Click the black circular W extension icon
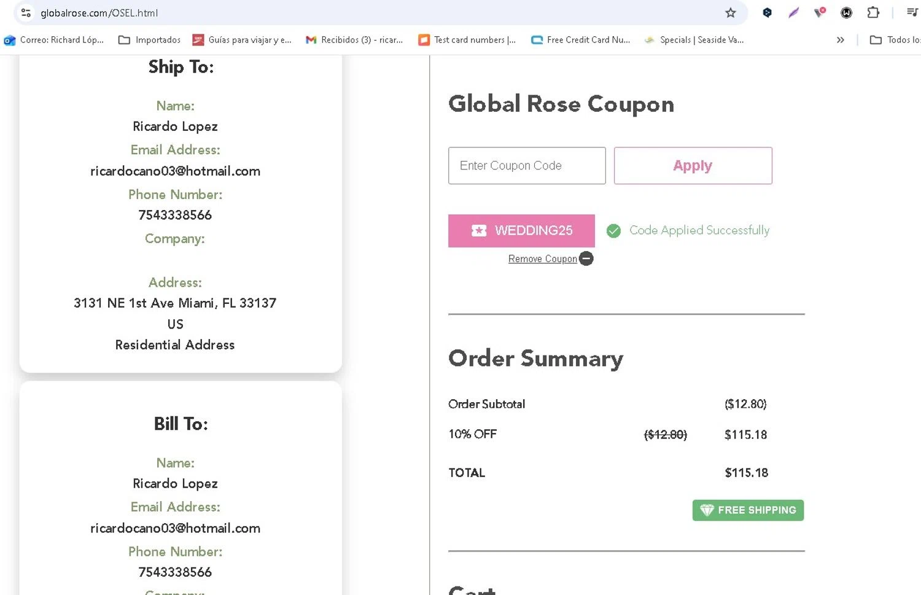Viewport: 921px width, 595px height. click(846, 13)
